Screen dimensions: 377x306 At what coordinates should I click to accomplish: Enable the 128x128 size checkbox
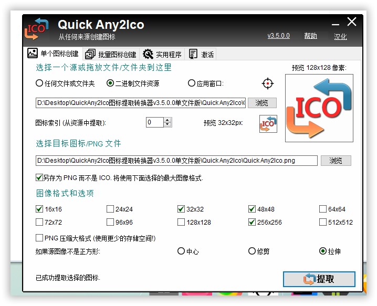(x=181, y=222)
